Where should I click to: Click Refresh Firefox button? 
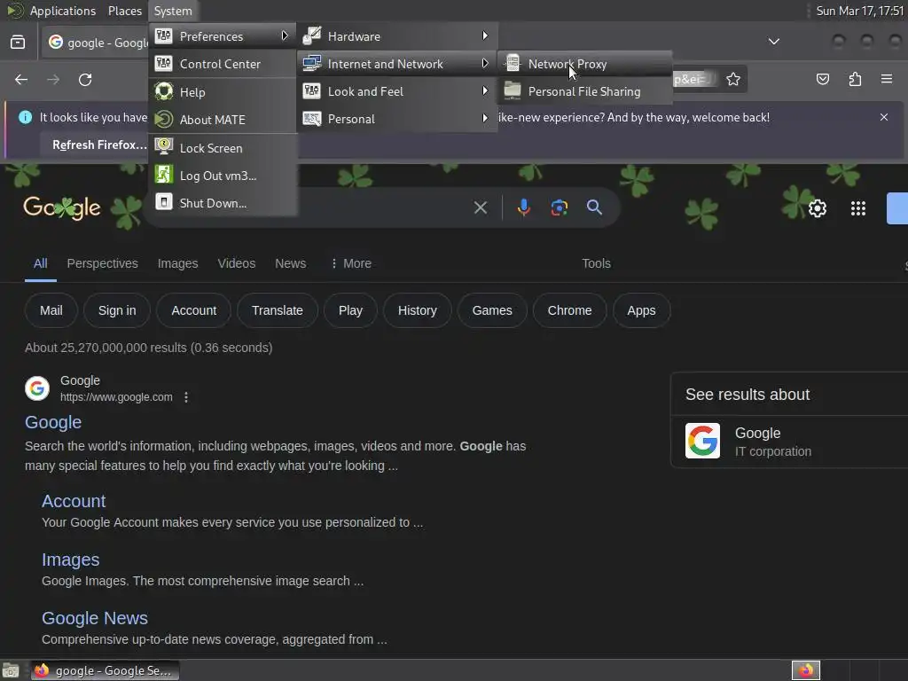click(x=99, y=145)
